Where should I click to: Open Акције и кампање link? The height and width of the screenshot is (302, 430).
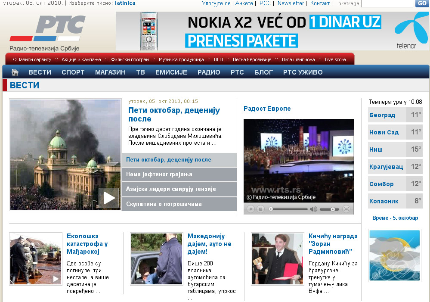pos(81,59)
